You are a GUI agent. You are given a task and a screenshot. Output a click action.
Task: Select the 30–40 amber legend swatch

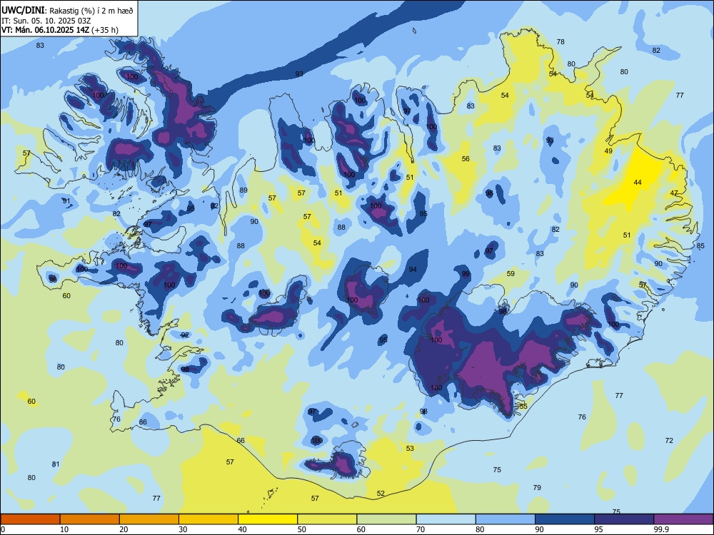[208, 519]
